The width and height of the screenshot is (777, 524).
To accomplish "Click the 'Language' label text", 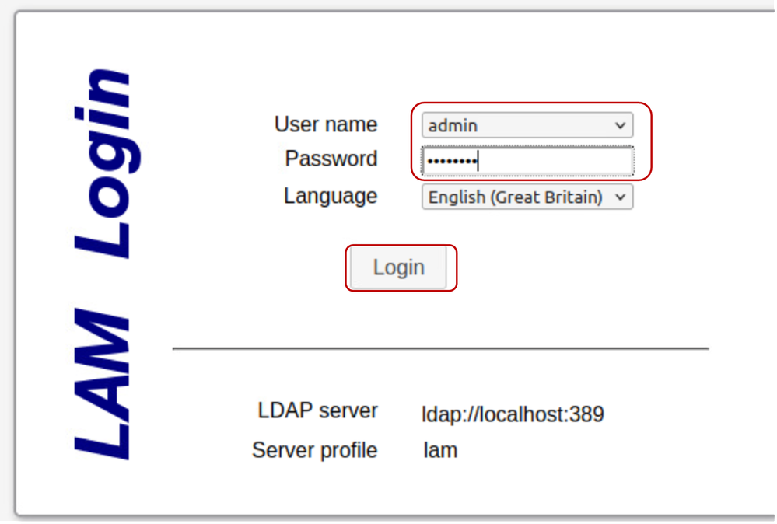I will click(331, 196).
